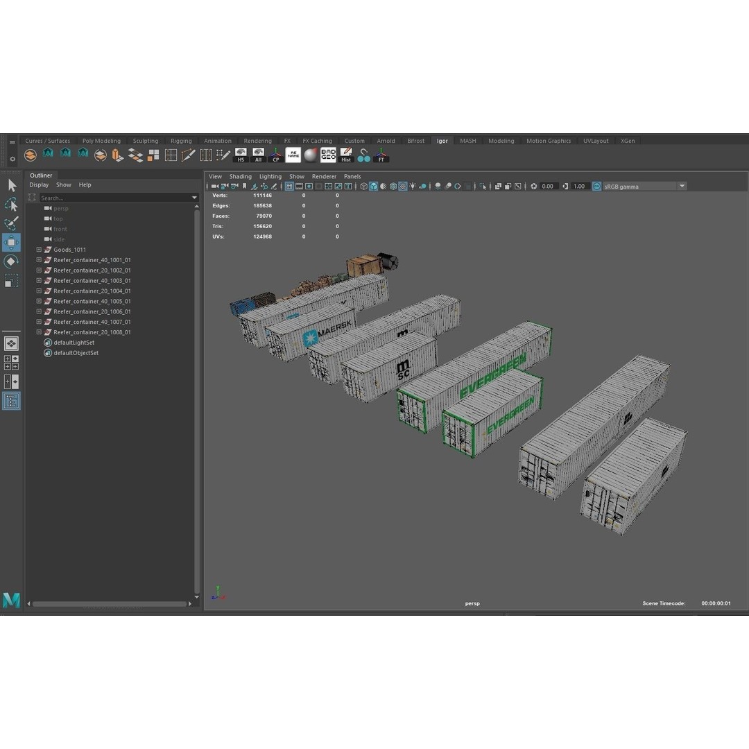Choose the Paint selection tool in toolbox
The height and width of the screenshot is (749, 749).
[12, 223]
